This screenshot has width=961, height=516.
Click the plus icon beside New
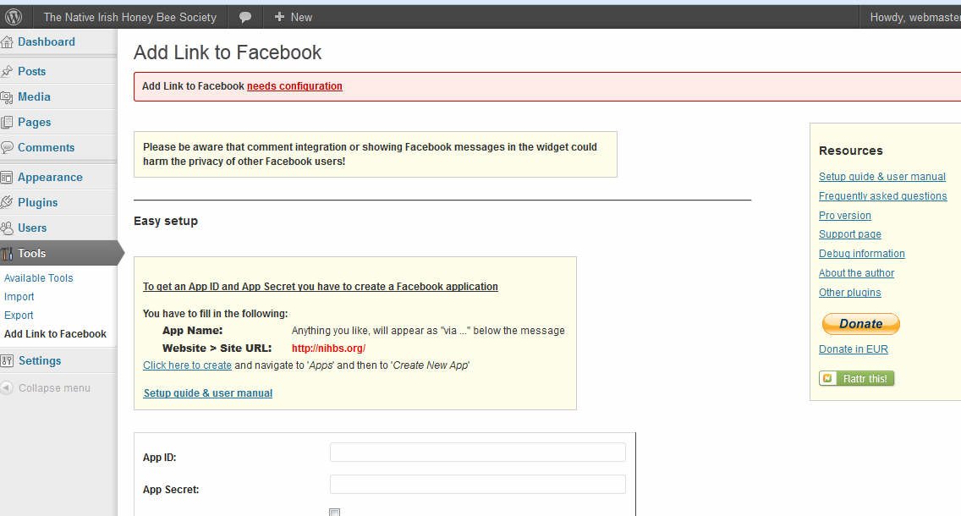[x=279, y=17]
